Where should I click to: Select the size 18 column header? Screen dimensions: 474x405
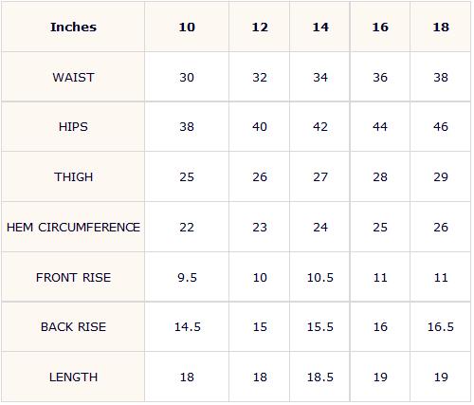(441, 28)
